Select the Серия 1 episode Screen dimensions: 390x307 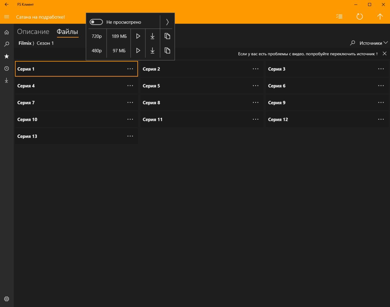[76, 69]
